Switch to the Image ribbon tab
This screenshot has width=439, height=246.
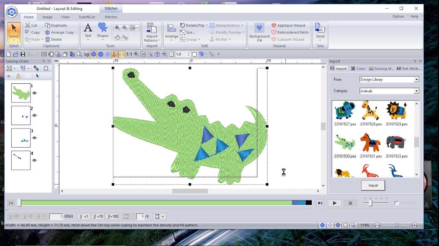pos(47,17)
